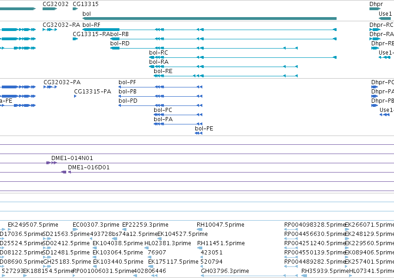Select transcript bol-RF
This screenshot has width=394, height=278.
click(x=209, y=30)
